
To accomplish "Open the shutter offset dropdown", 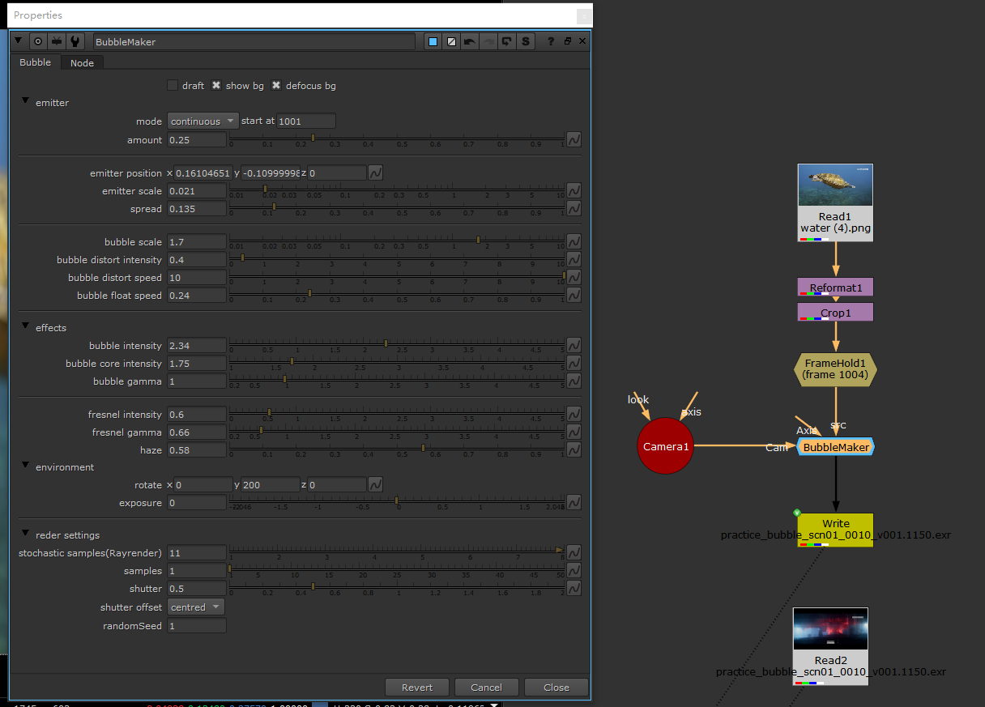I will 196,607.
